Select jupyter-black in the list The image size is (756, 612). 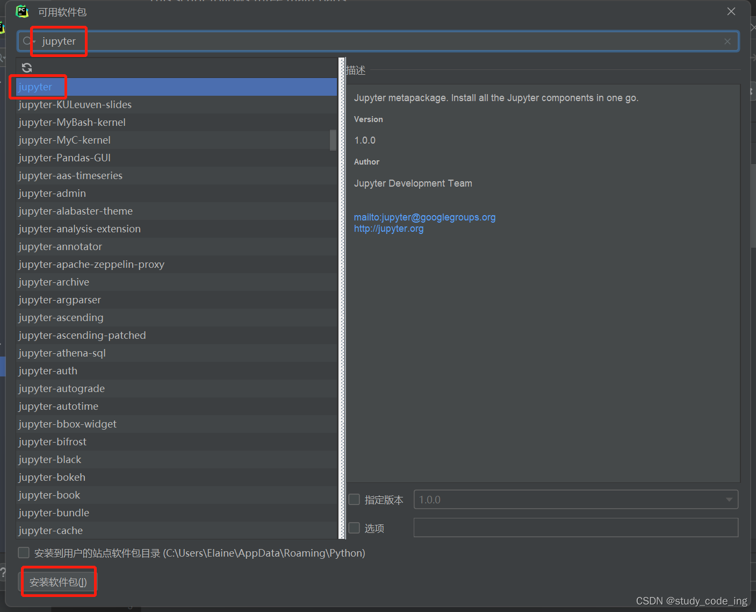(176, 459)
